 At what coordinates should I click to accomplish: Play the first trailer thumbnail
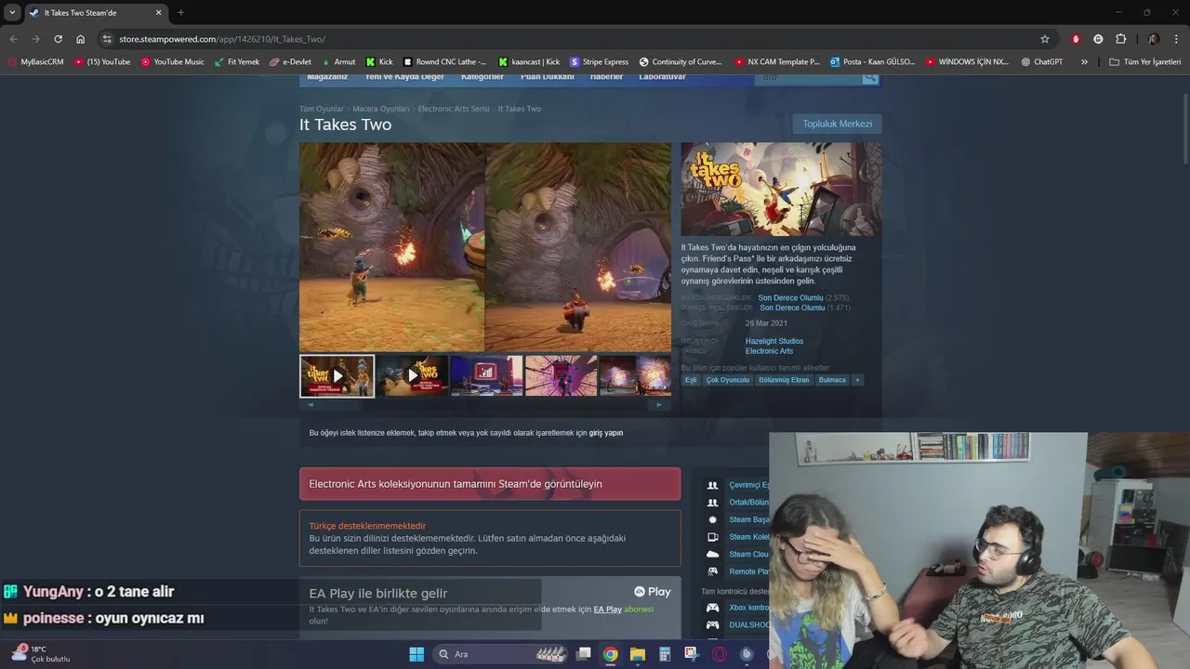click(337, 376)
